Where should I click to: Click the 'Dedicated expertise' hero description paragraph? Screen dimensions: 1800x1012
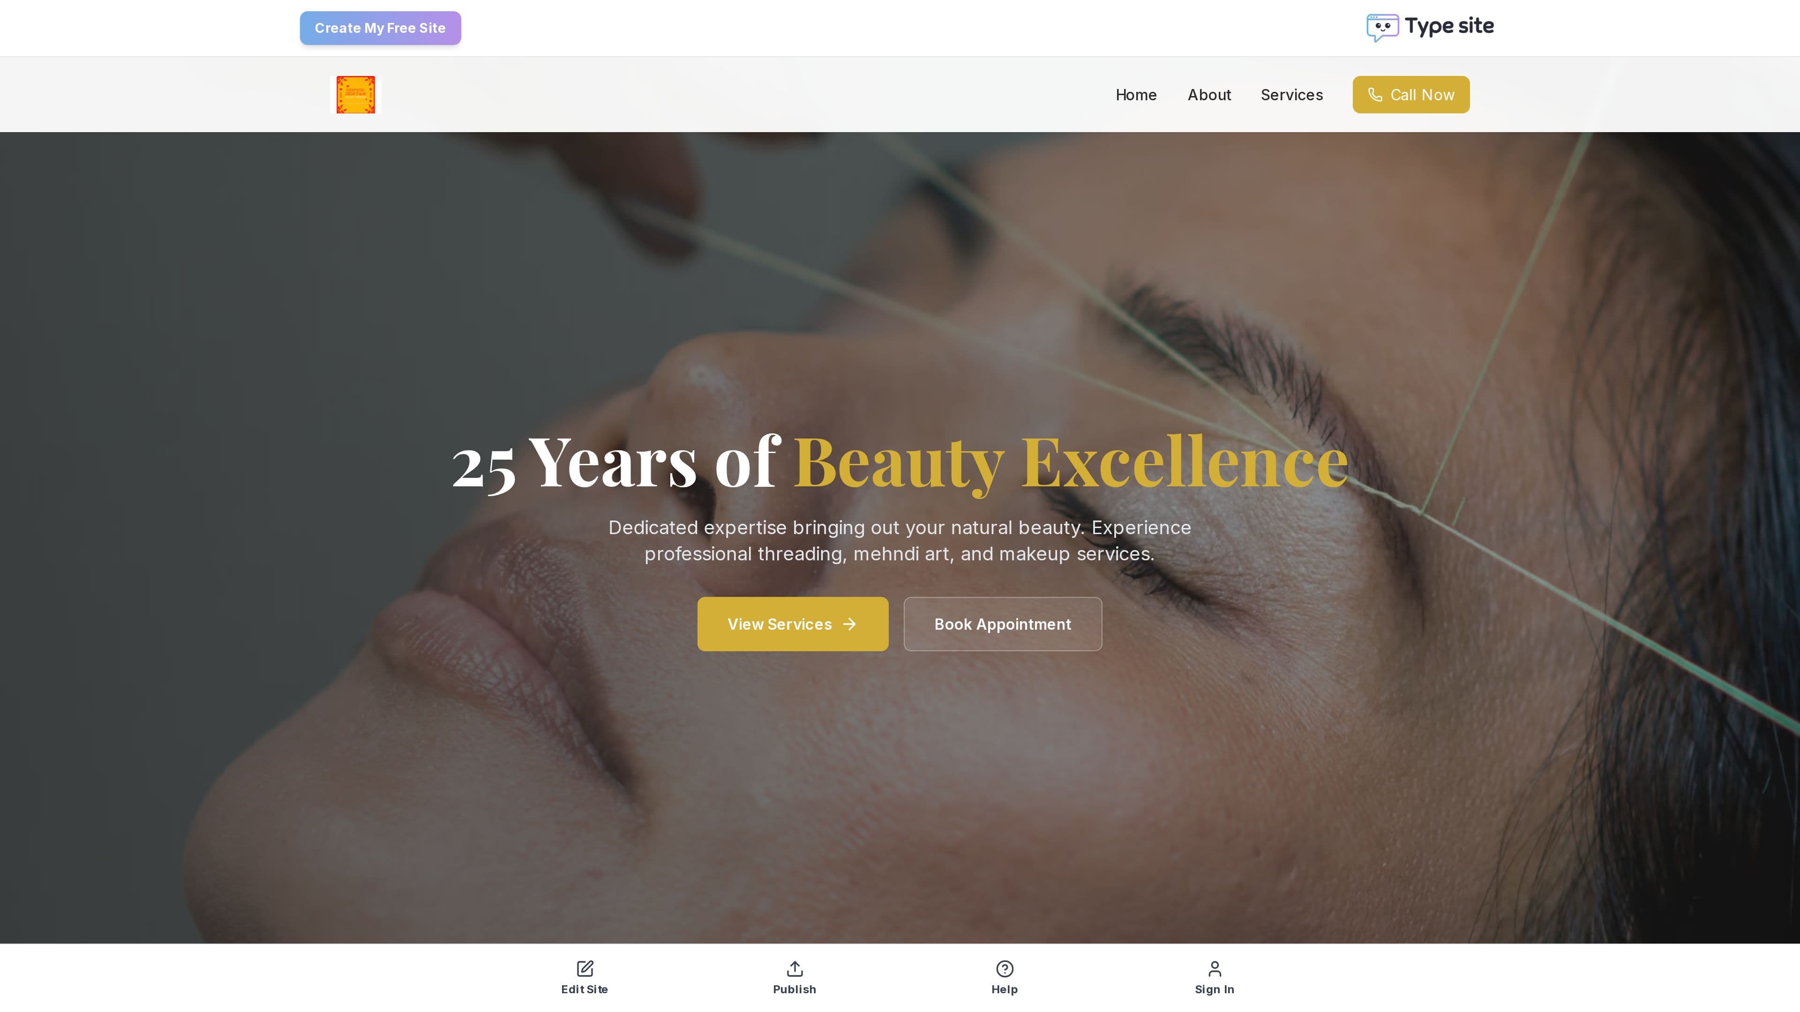click(x=900, y=541)
